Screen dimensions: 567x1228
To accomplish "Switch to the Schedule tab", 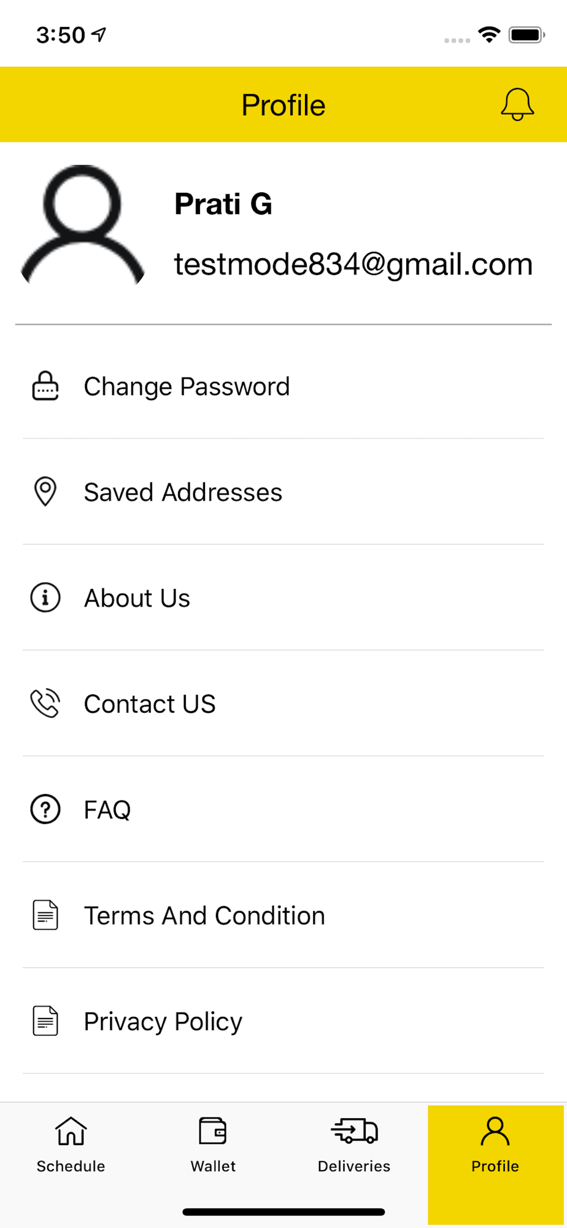I will click(71, 1145).
